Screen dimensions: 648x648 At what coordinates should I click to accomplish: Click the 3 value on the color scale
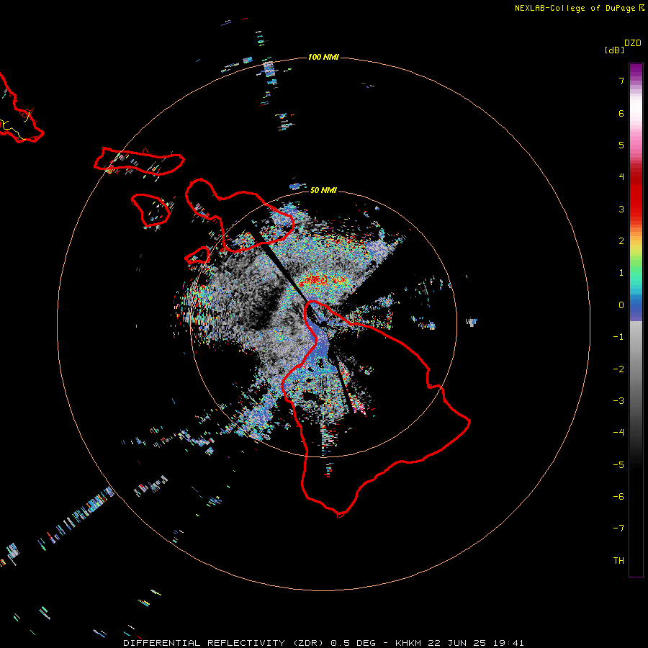coord(621,209)
